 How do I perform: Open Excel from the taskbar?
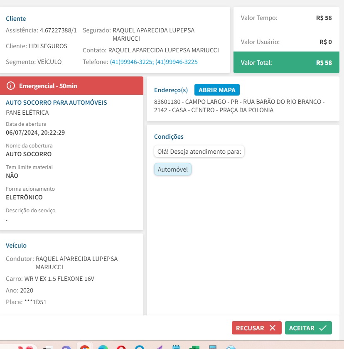[194, 347]
